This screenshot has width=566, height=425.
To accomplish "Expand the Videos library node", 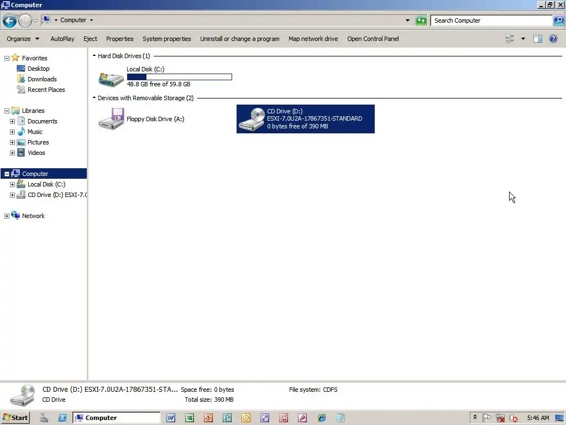I will (x=12, y=153).
